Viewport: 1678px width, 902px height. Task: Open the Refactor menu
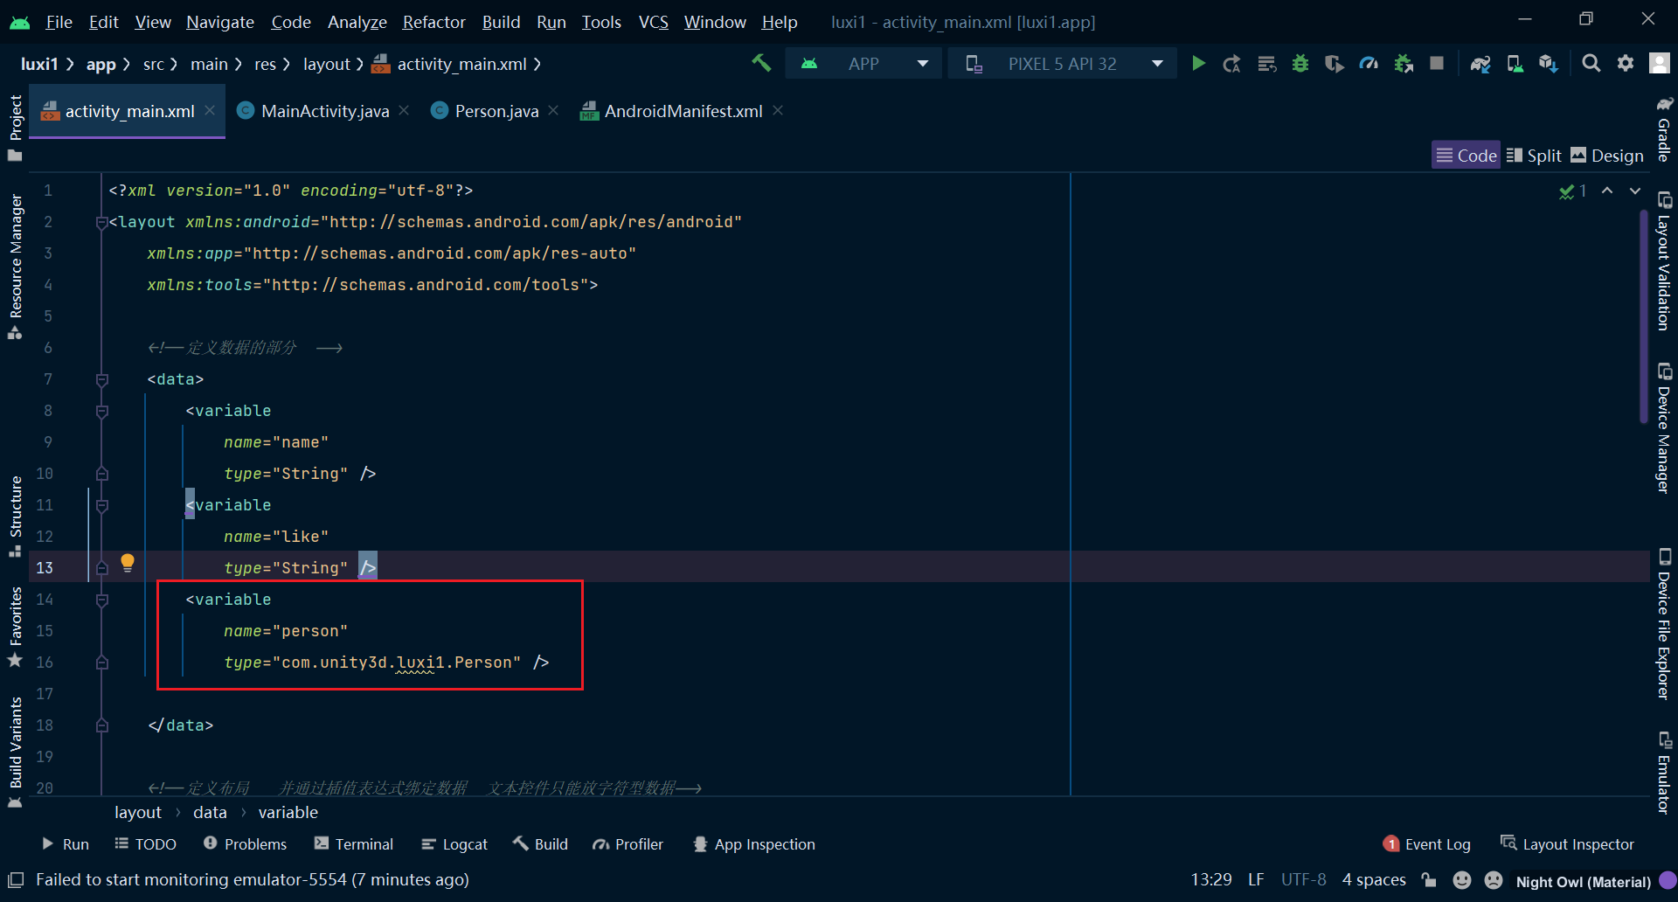433,22
